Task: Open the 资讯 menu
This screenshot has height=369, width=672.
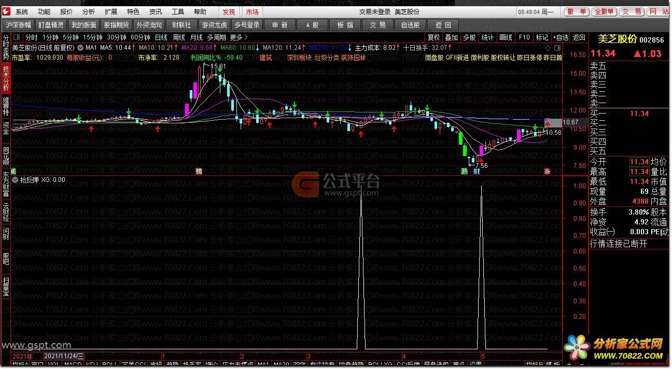Action: [156, 11]
